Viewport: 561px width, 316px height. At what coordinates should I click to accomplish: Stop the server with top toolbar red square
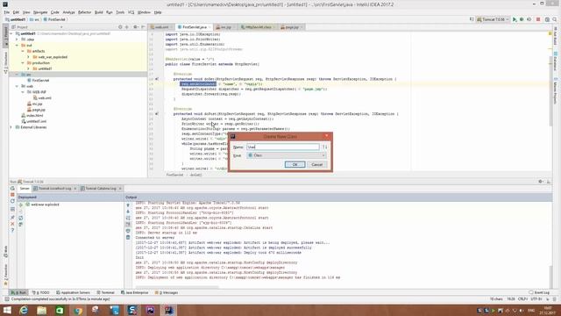[538, 19]
